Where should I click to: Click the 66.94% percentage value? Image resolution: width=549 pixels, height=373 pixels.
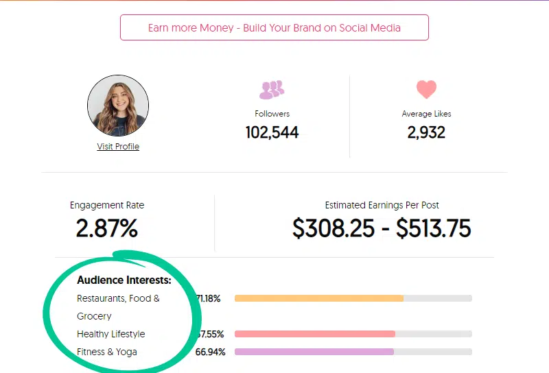[210, 352]
